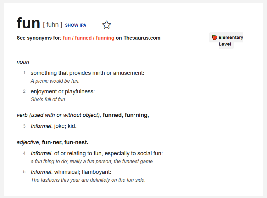Click example 'She's full of fun.'
This screenshot has width=267, height=198.
point(48,100)
